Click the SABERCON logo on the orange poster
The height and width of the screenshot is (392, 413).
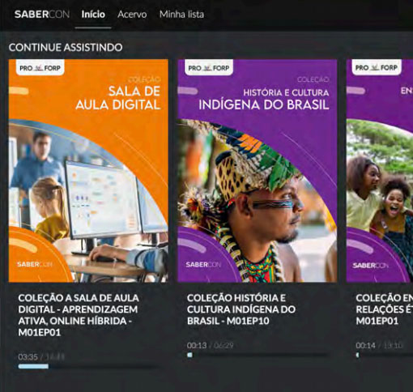click(35, 264)
